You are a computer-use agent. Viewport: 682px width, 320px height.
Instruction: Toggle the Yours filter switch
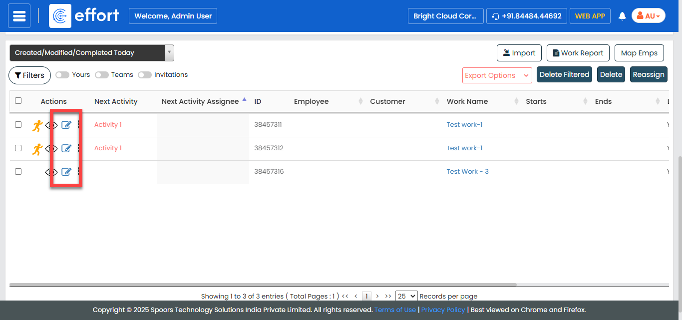(62, 75)
